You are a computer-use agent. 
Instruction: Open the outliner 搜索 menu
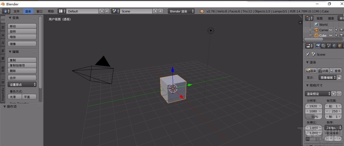point(331,18)
